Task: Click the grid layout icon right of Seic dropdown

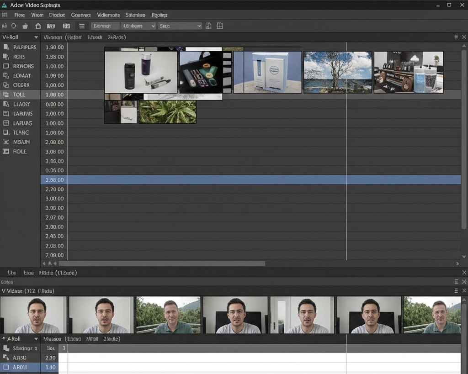Action: (x=219, y=26)
